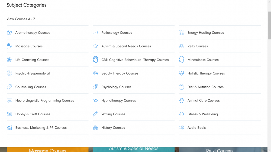Open View Courses A - Z link
271x152 pixels.
pos(21,19)
